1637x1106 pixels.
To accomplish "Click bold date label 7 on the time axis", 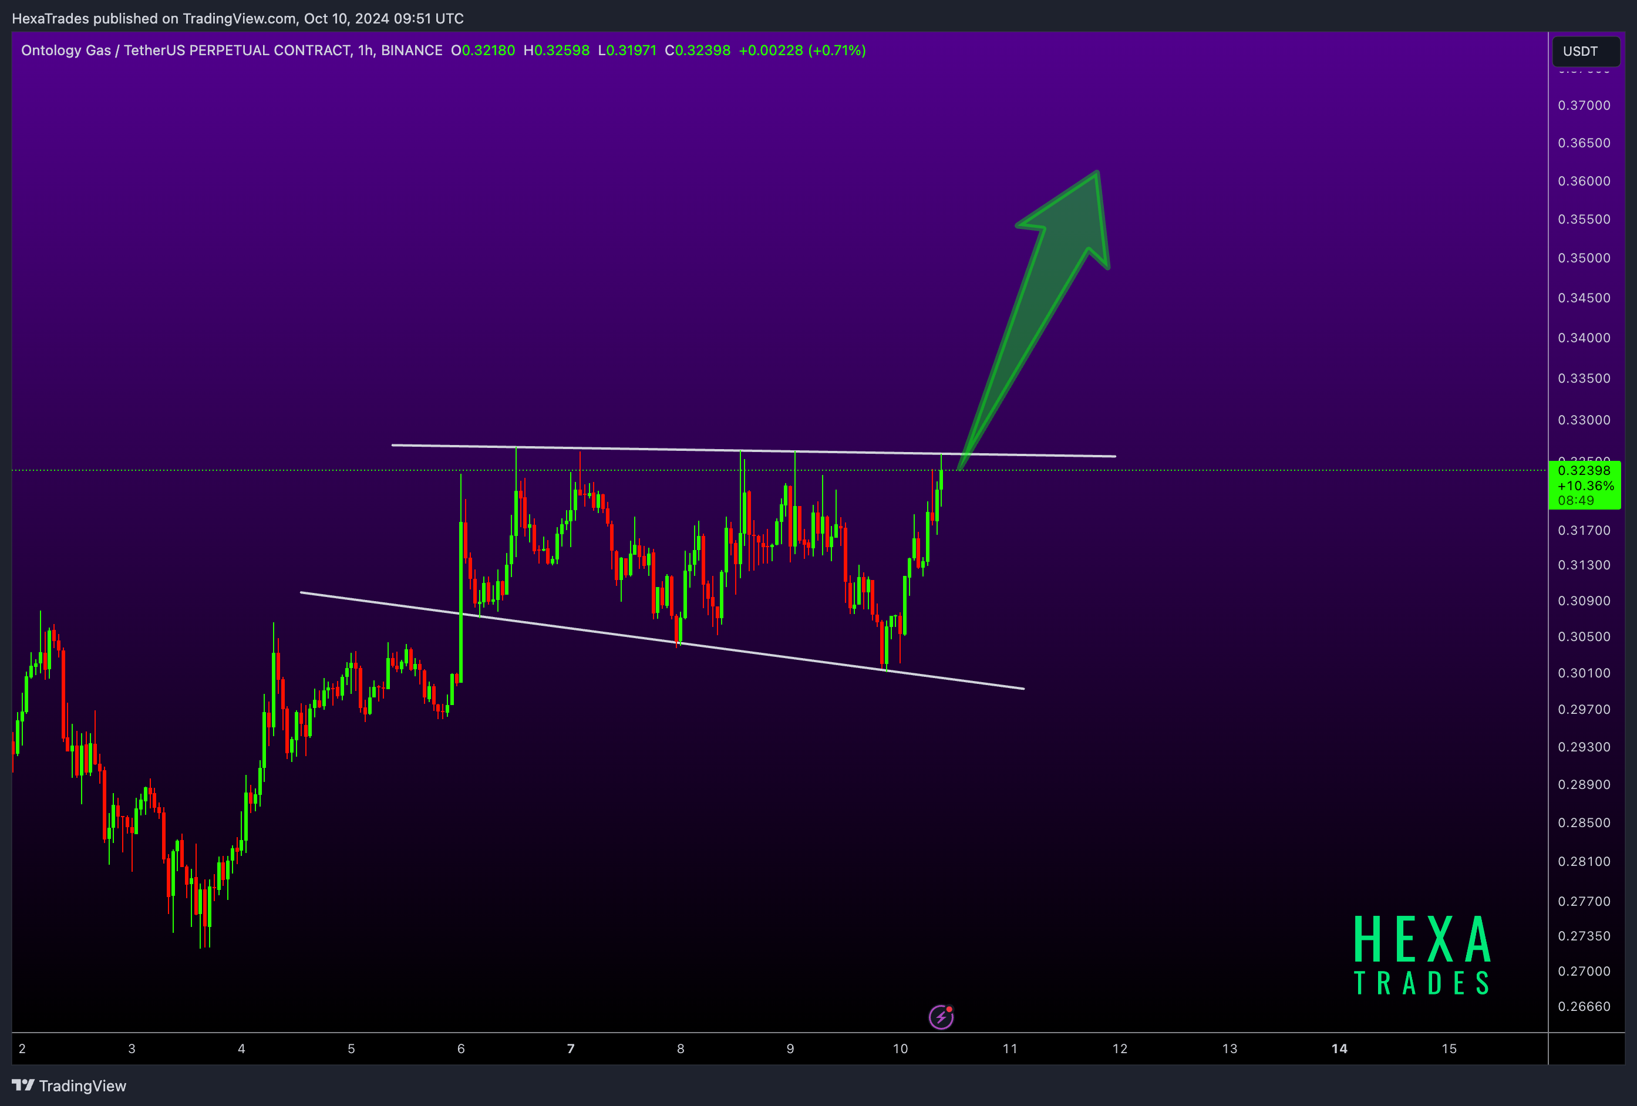I will pos(571,1048).
